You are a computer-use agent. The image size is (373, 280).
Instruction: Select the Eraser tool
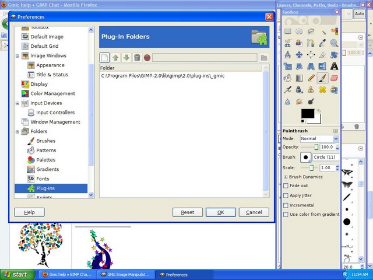point(334,78)
